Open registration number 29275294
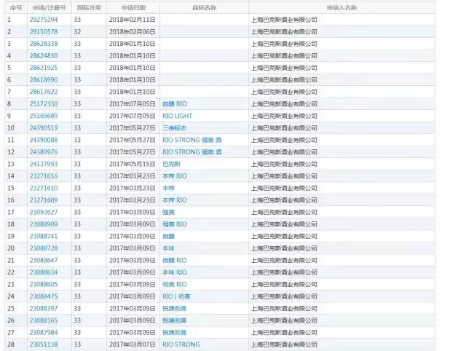Screen dimensions: 466x351 44,20
